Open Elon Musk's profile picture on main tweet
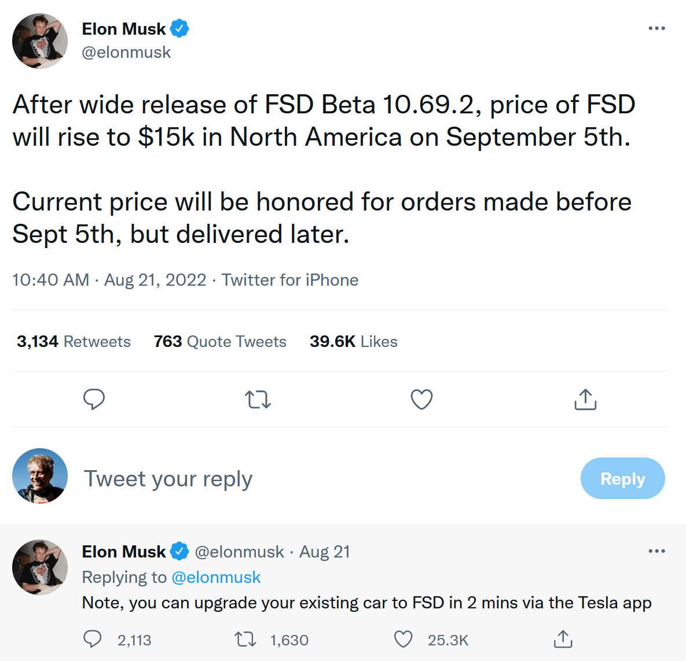Viewport: 686px width, 661px height. [x=40, y=41]
